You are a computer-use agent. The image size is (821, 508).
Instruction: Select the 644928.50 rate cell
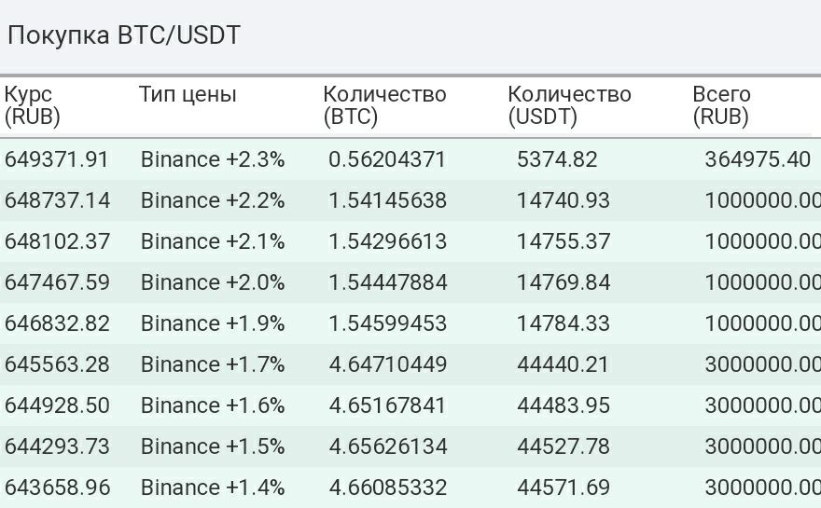[x=58, y=405]
